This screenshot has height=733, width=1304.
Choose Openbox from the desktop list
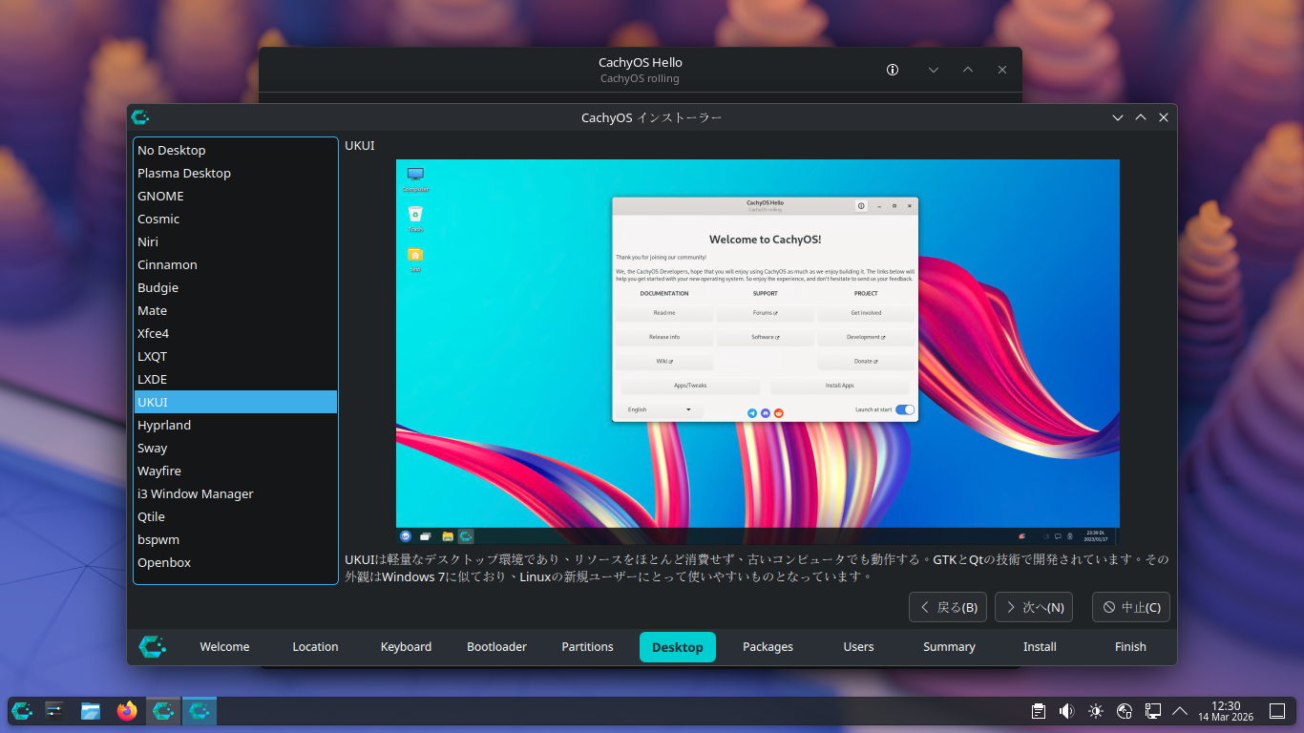point(236,562)
